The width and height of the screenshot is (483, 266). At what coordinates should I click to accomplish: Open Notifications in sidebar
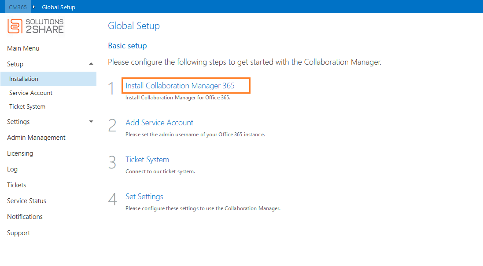coord(25,217)
